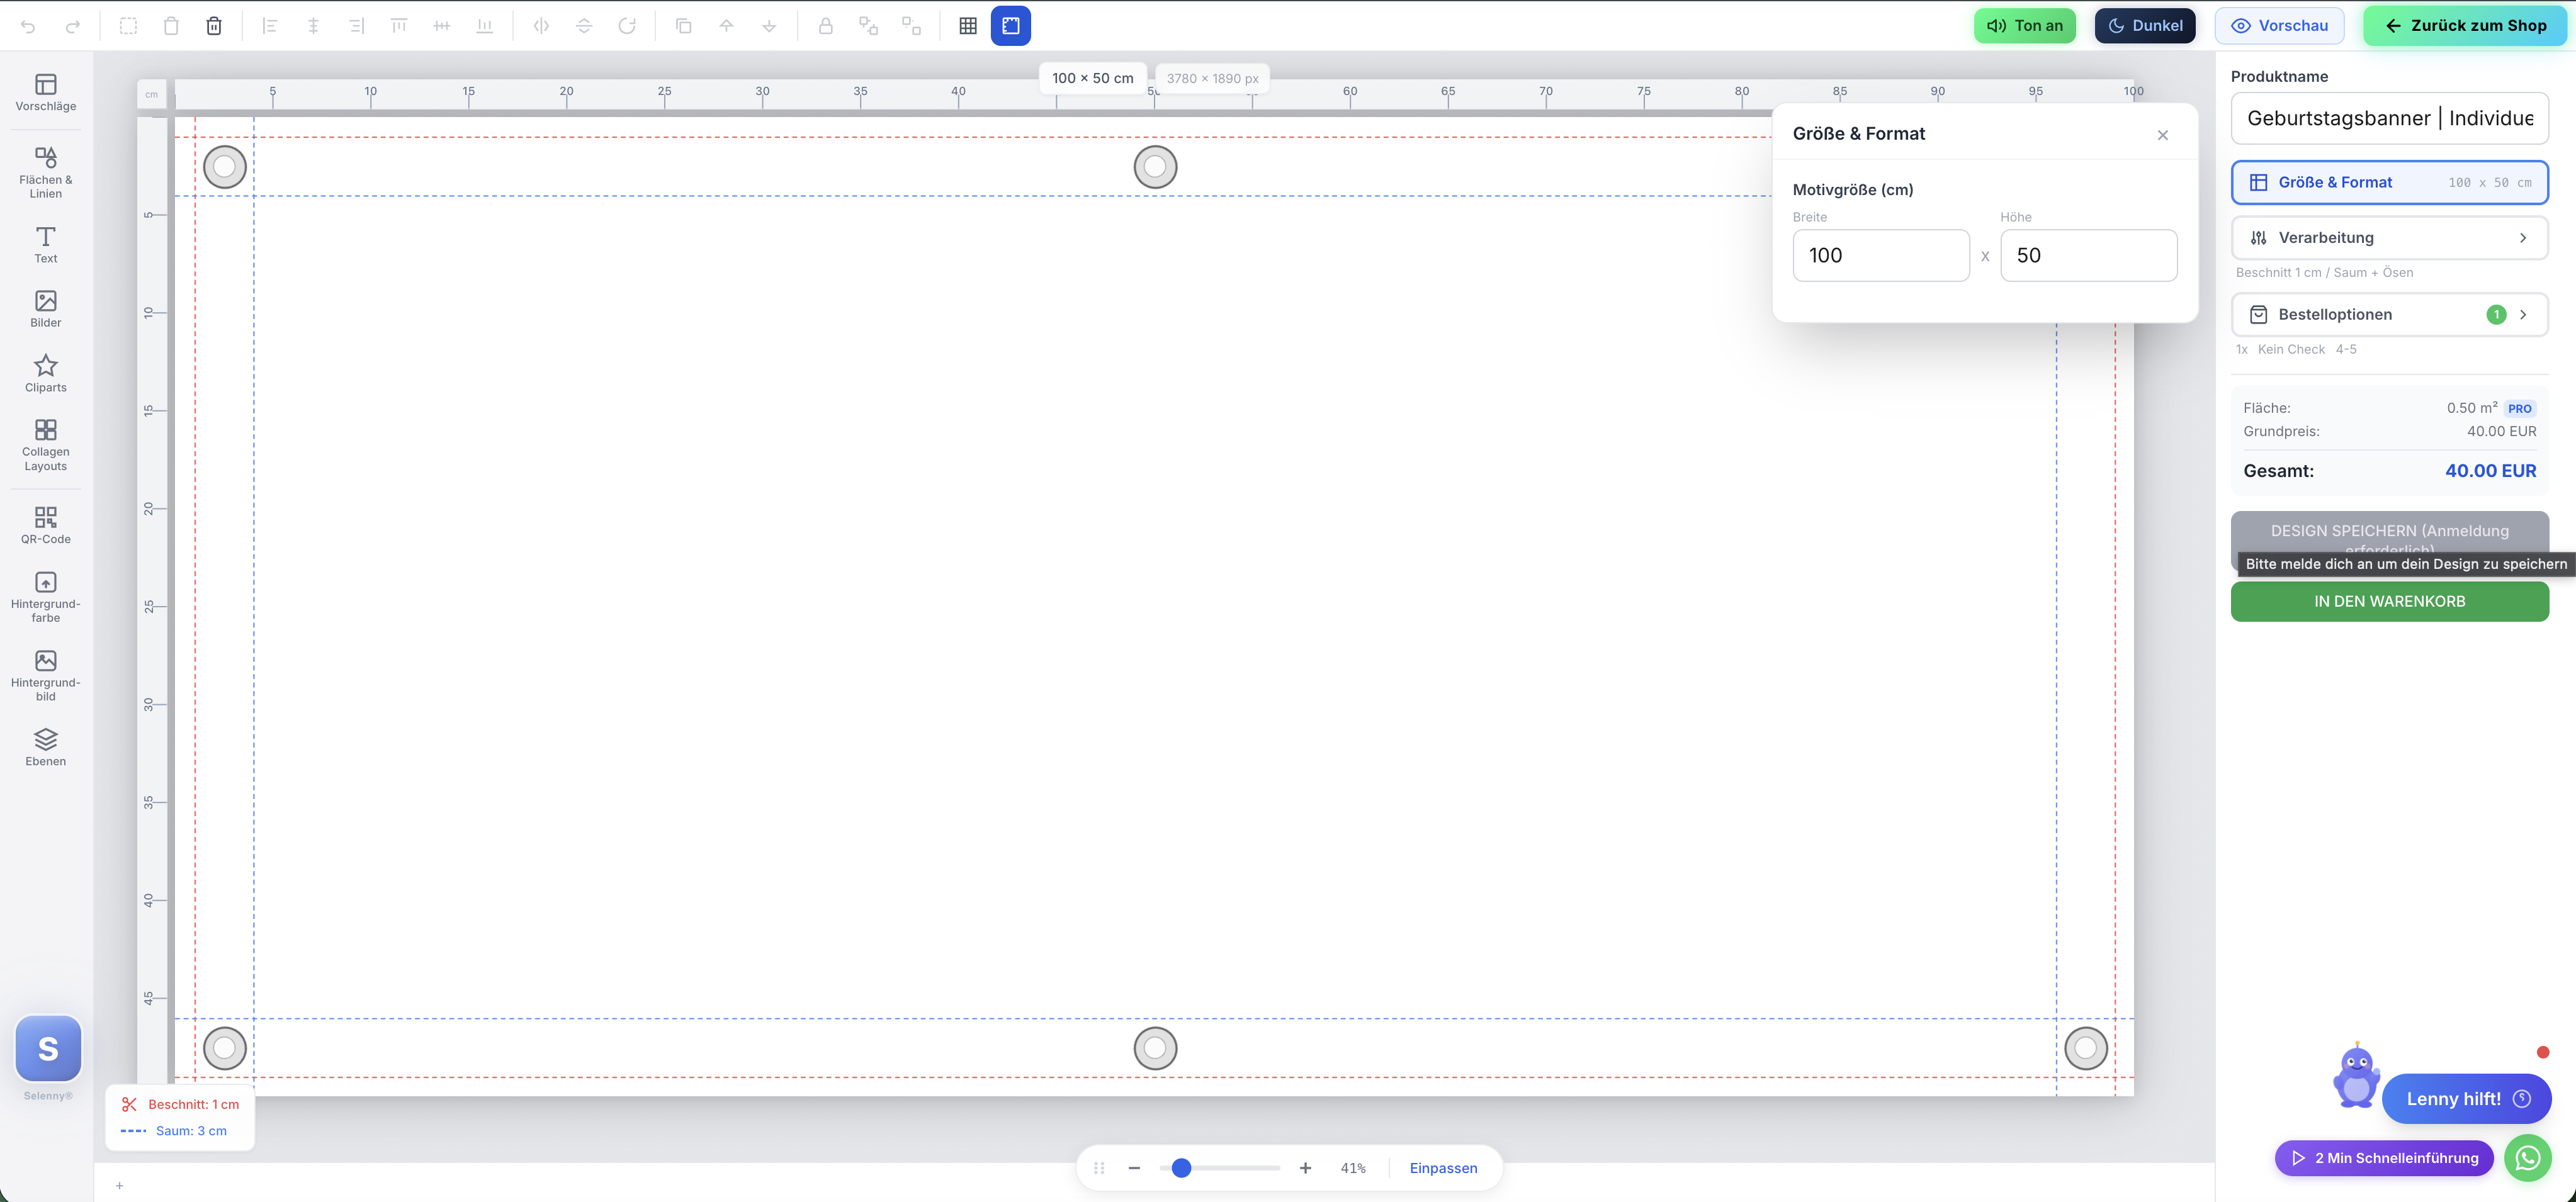Select the Text tool in sidebar
This screenshot has width=2576, height=1202.
pyautogui.click(x=46, y=244)
